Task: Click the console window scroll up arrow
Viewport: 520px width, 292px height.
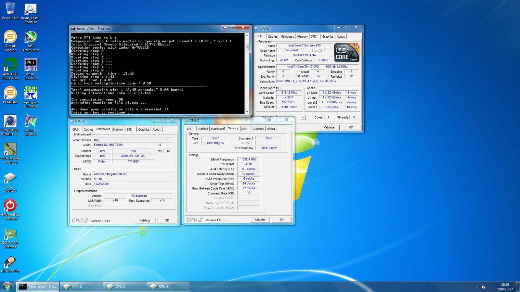Action: (247, 35)
